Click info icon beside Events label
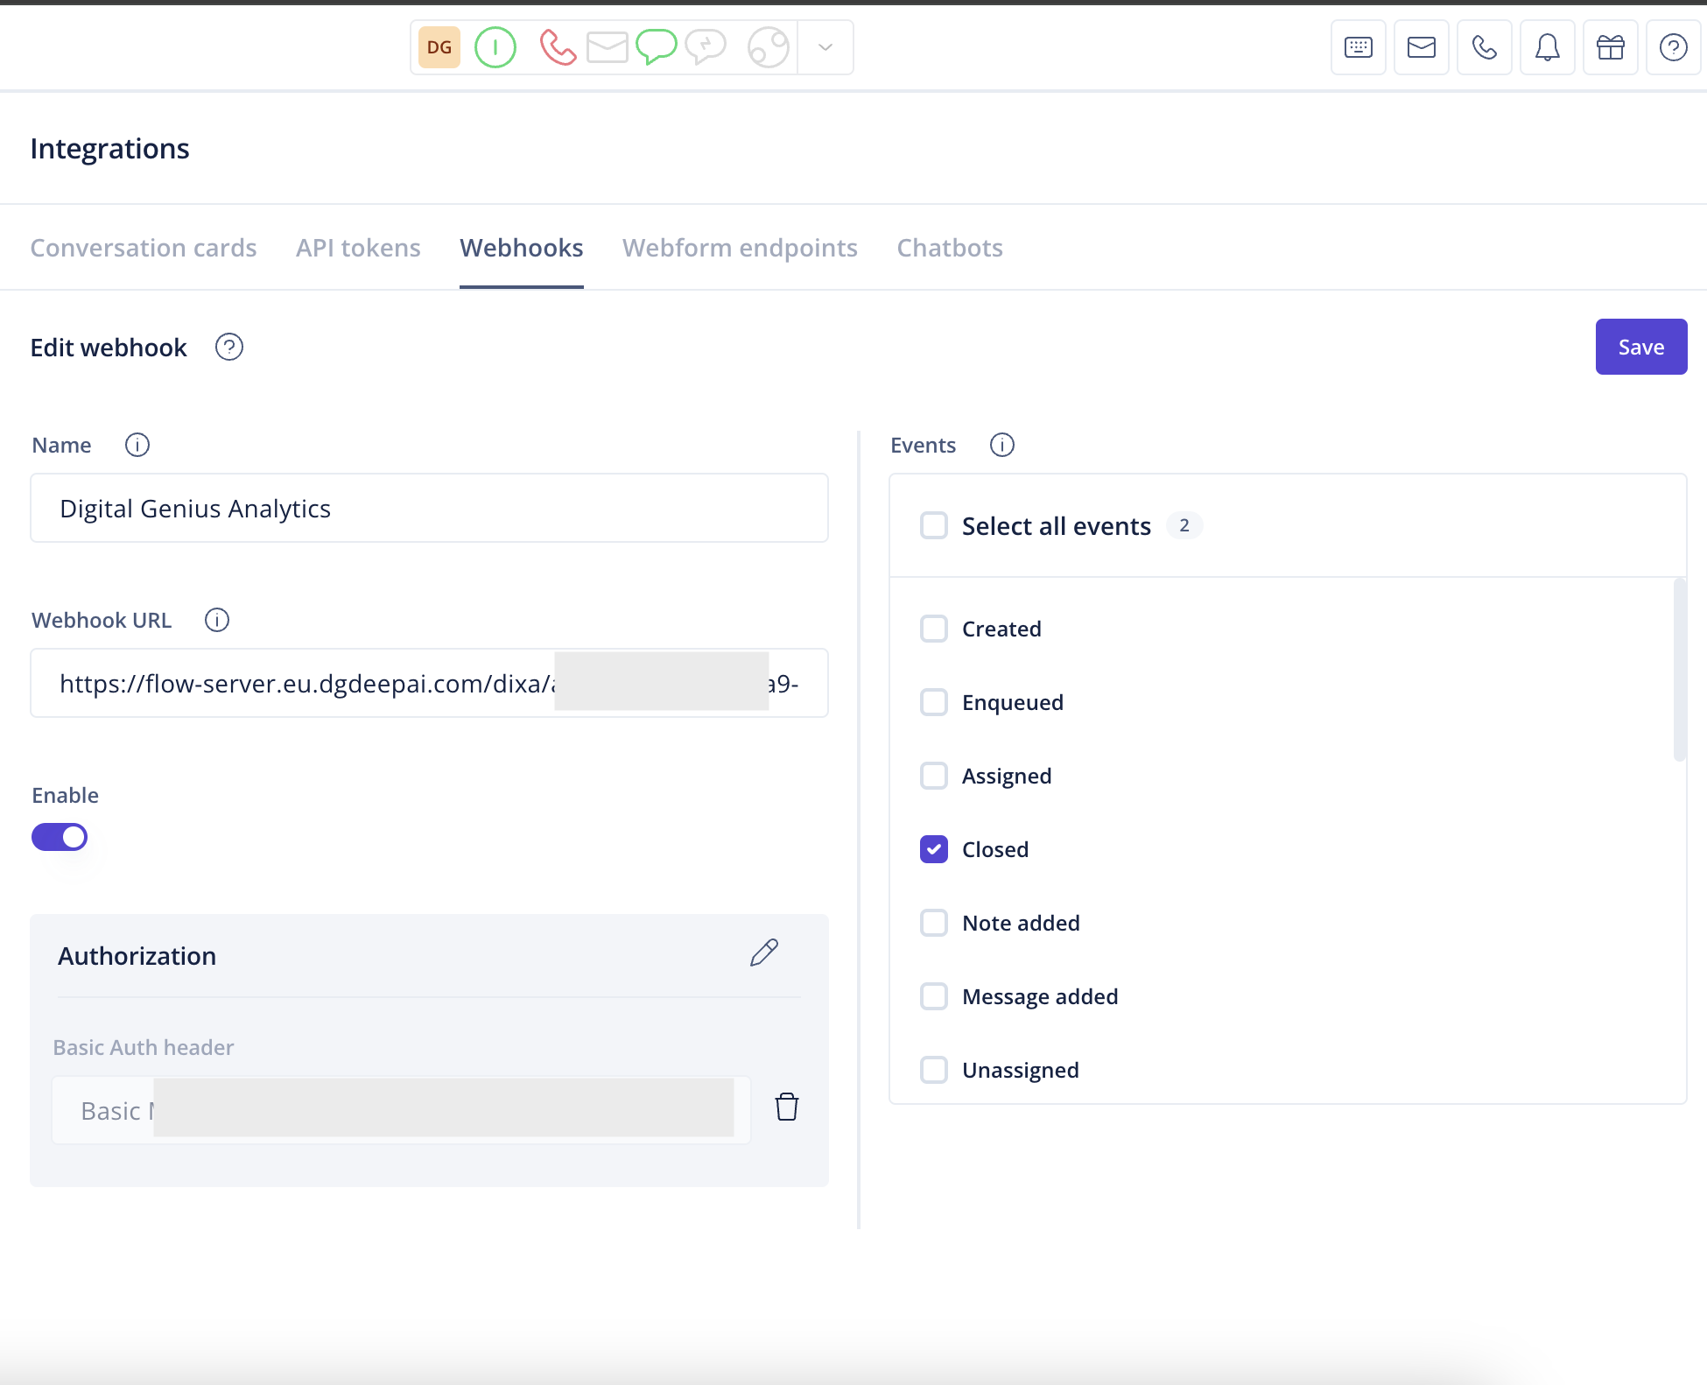 [1002, 445]
